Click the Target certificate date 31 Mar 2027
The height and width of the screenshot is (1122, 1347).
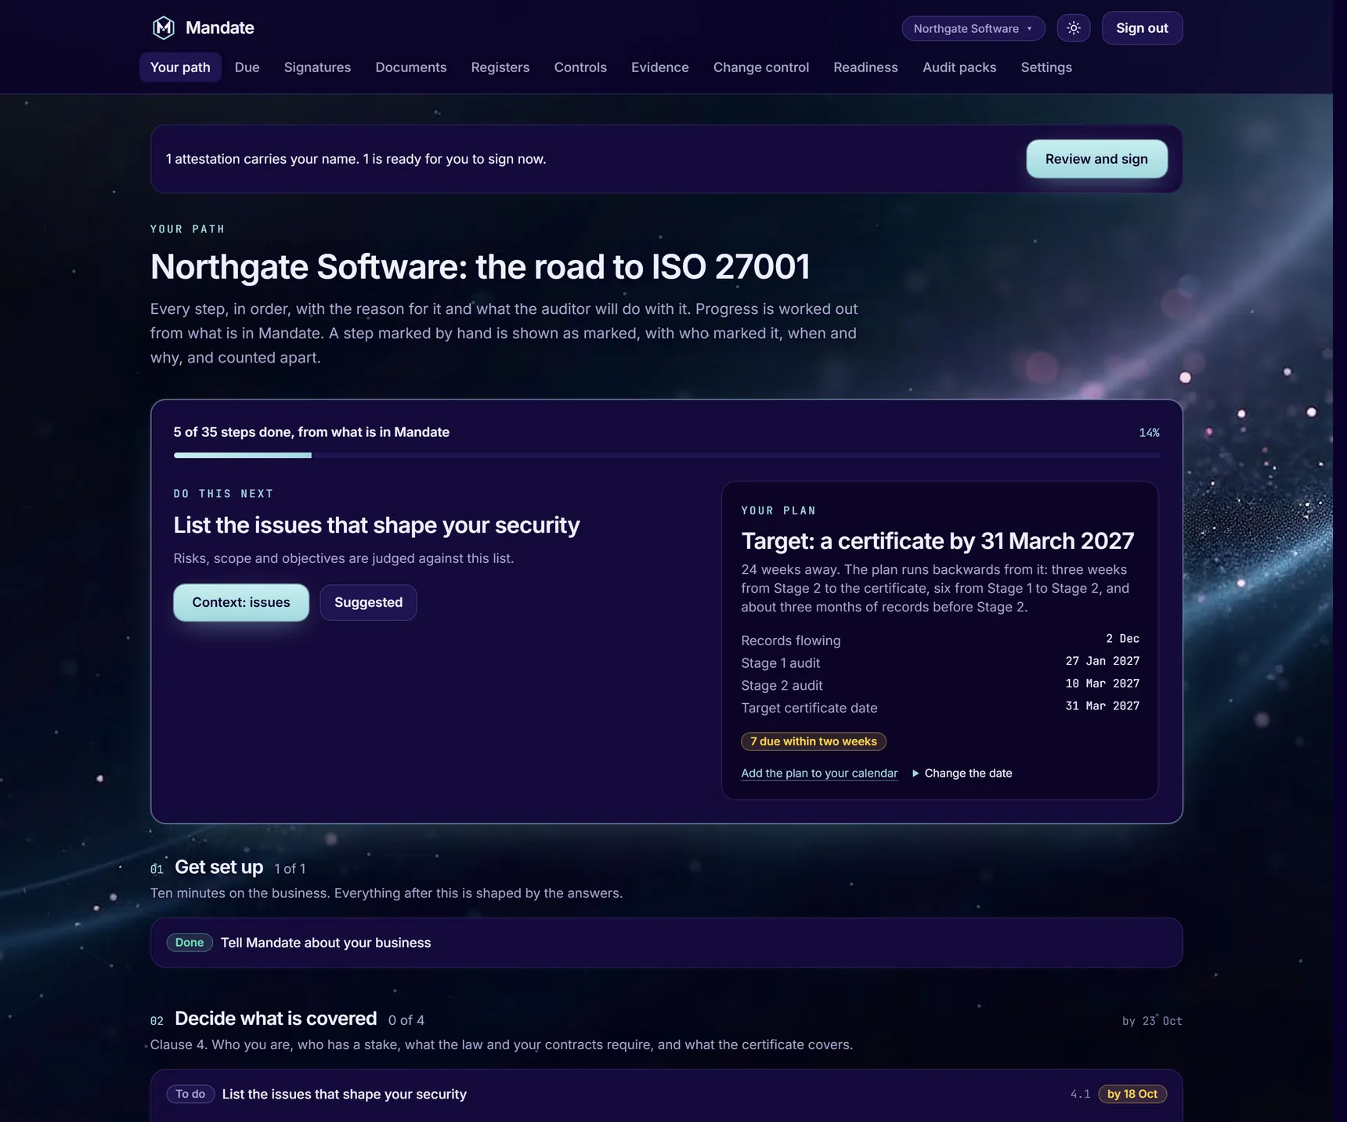pos(1103,706)
